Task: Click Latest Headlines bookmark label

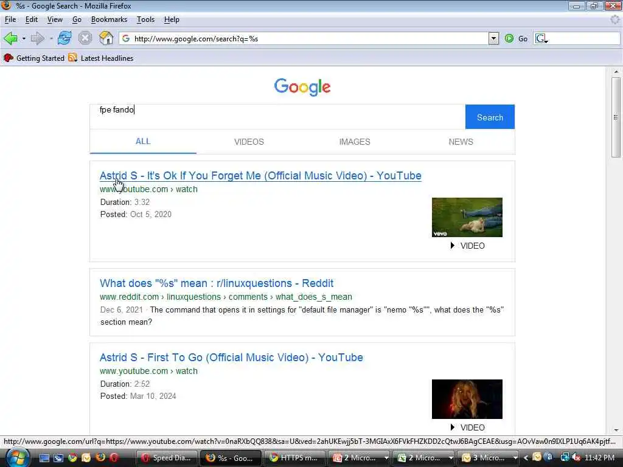Action: pyautogui.click(x=107, y=58)
